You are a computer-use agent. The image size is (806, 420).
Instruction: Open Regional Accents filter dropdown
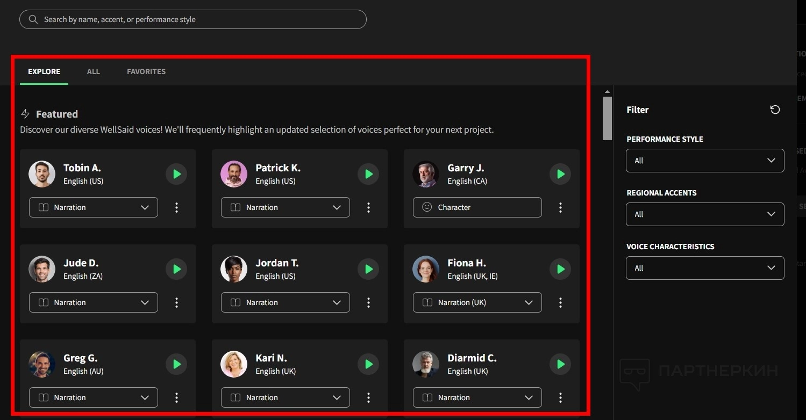(x=704, y=214)
